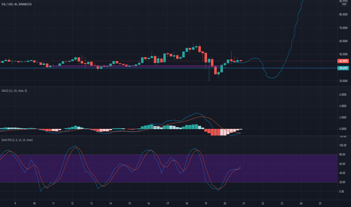This screenshot has height=207, width=351.
Task: Click the current price label 44.9925
Action: point(343,61)
